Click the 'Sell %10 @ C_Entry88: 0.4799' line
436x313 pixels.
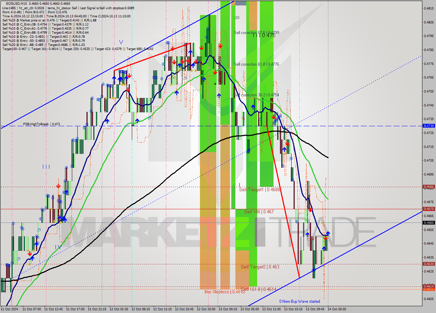[x=45, y=32]
